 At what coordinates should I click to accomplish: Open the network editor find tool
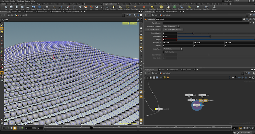(250, 78)
